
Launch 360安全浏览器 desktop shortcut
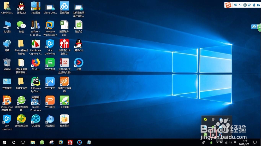[x=21, y=104]
